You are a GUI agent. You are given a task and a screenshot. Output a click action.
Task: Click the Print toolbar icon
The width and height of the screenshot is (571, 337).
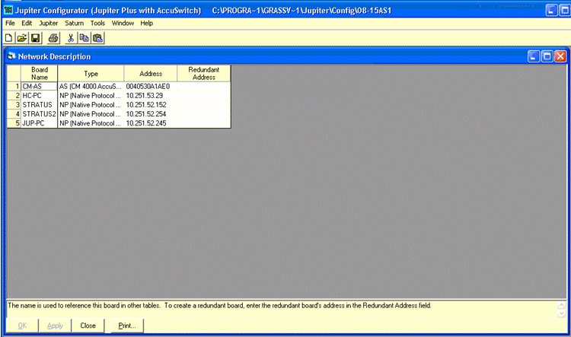tap(53, 38)
